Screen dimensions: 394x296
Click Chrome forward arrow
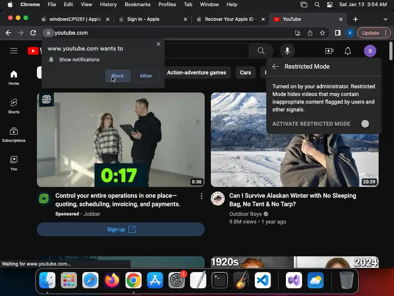[21, 33]
